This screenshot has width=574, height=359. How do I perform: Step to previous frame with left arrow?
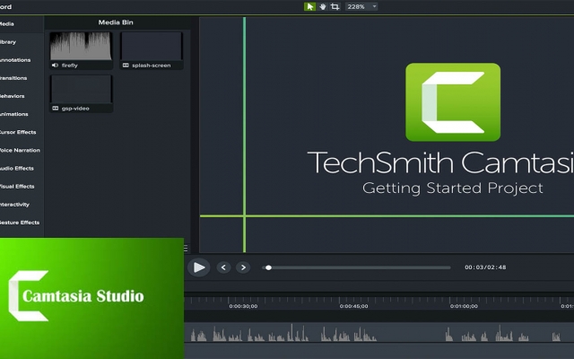223,267
